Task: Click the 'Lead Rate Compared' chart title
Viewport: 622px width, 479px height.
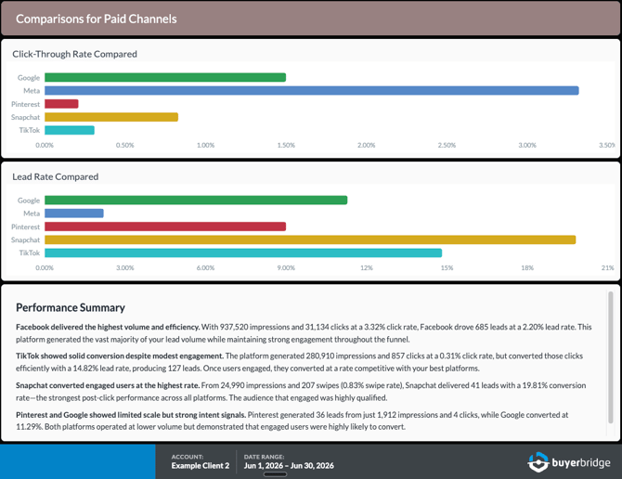Action: [x=55, y=177]
